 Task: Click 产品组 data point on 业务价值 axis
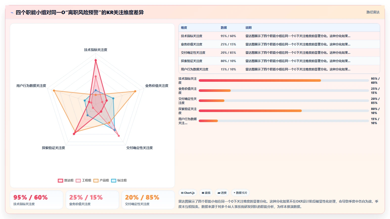(135, 91)
